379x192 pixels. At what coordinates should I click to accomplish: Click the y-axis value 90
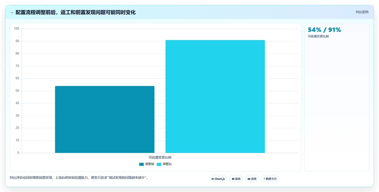[17, 41]
